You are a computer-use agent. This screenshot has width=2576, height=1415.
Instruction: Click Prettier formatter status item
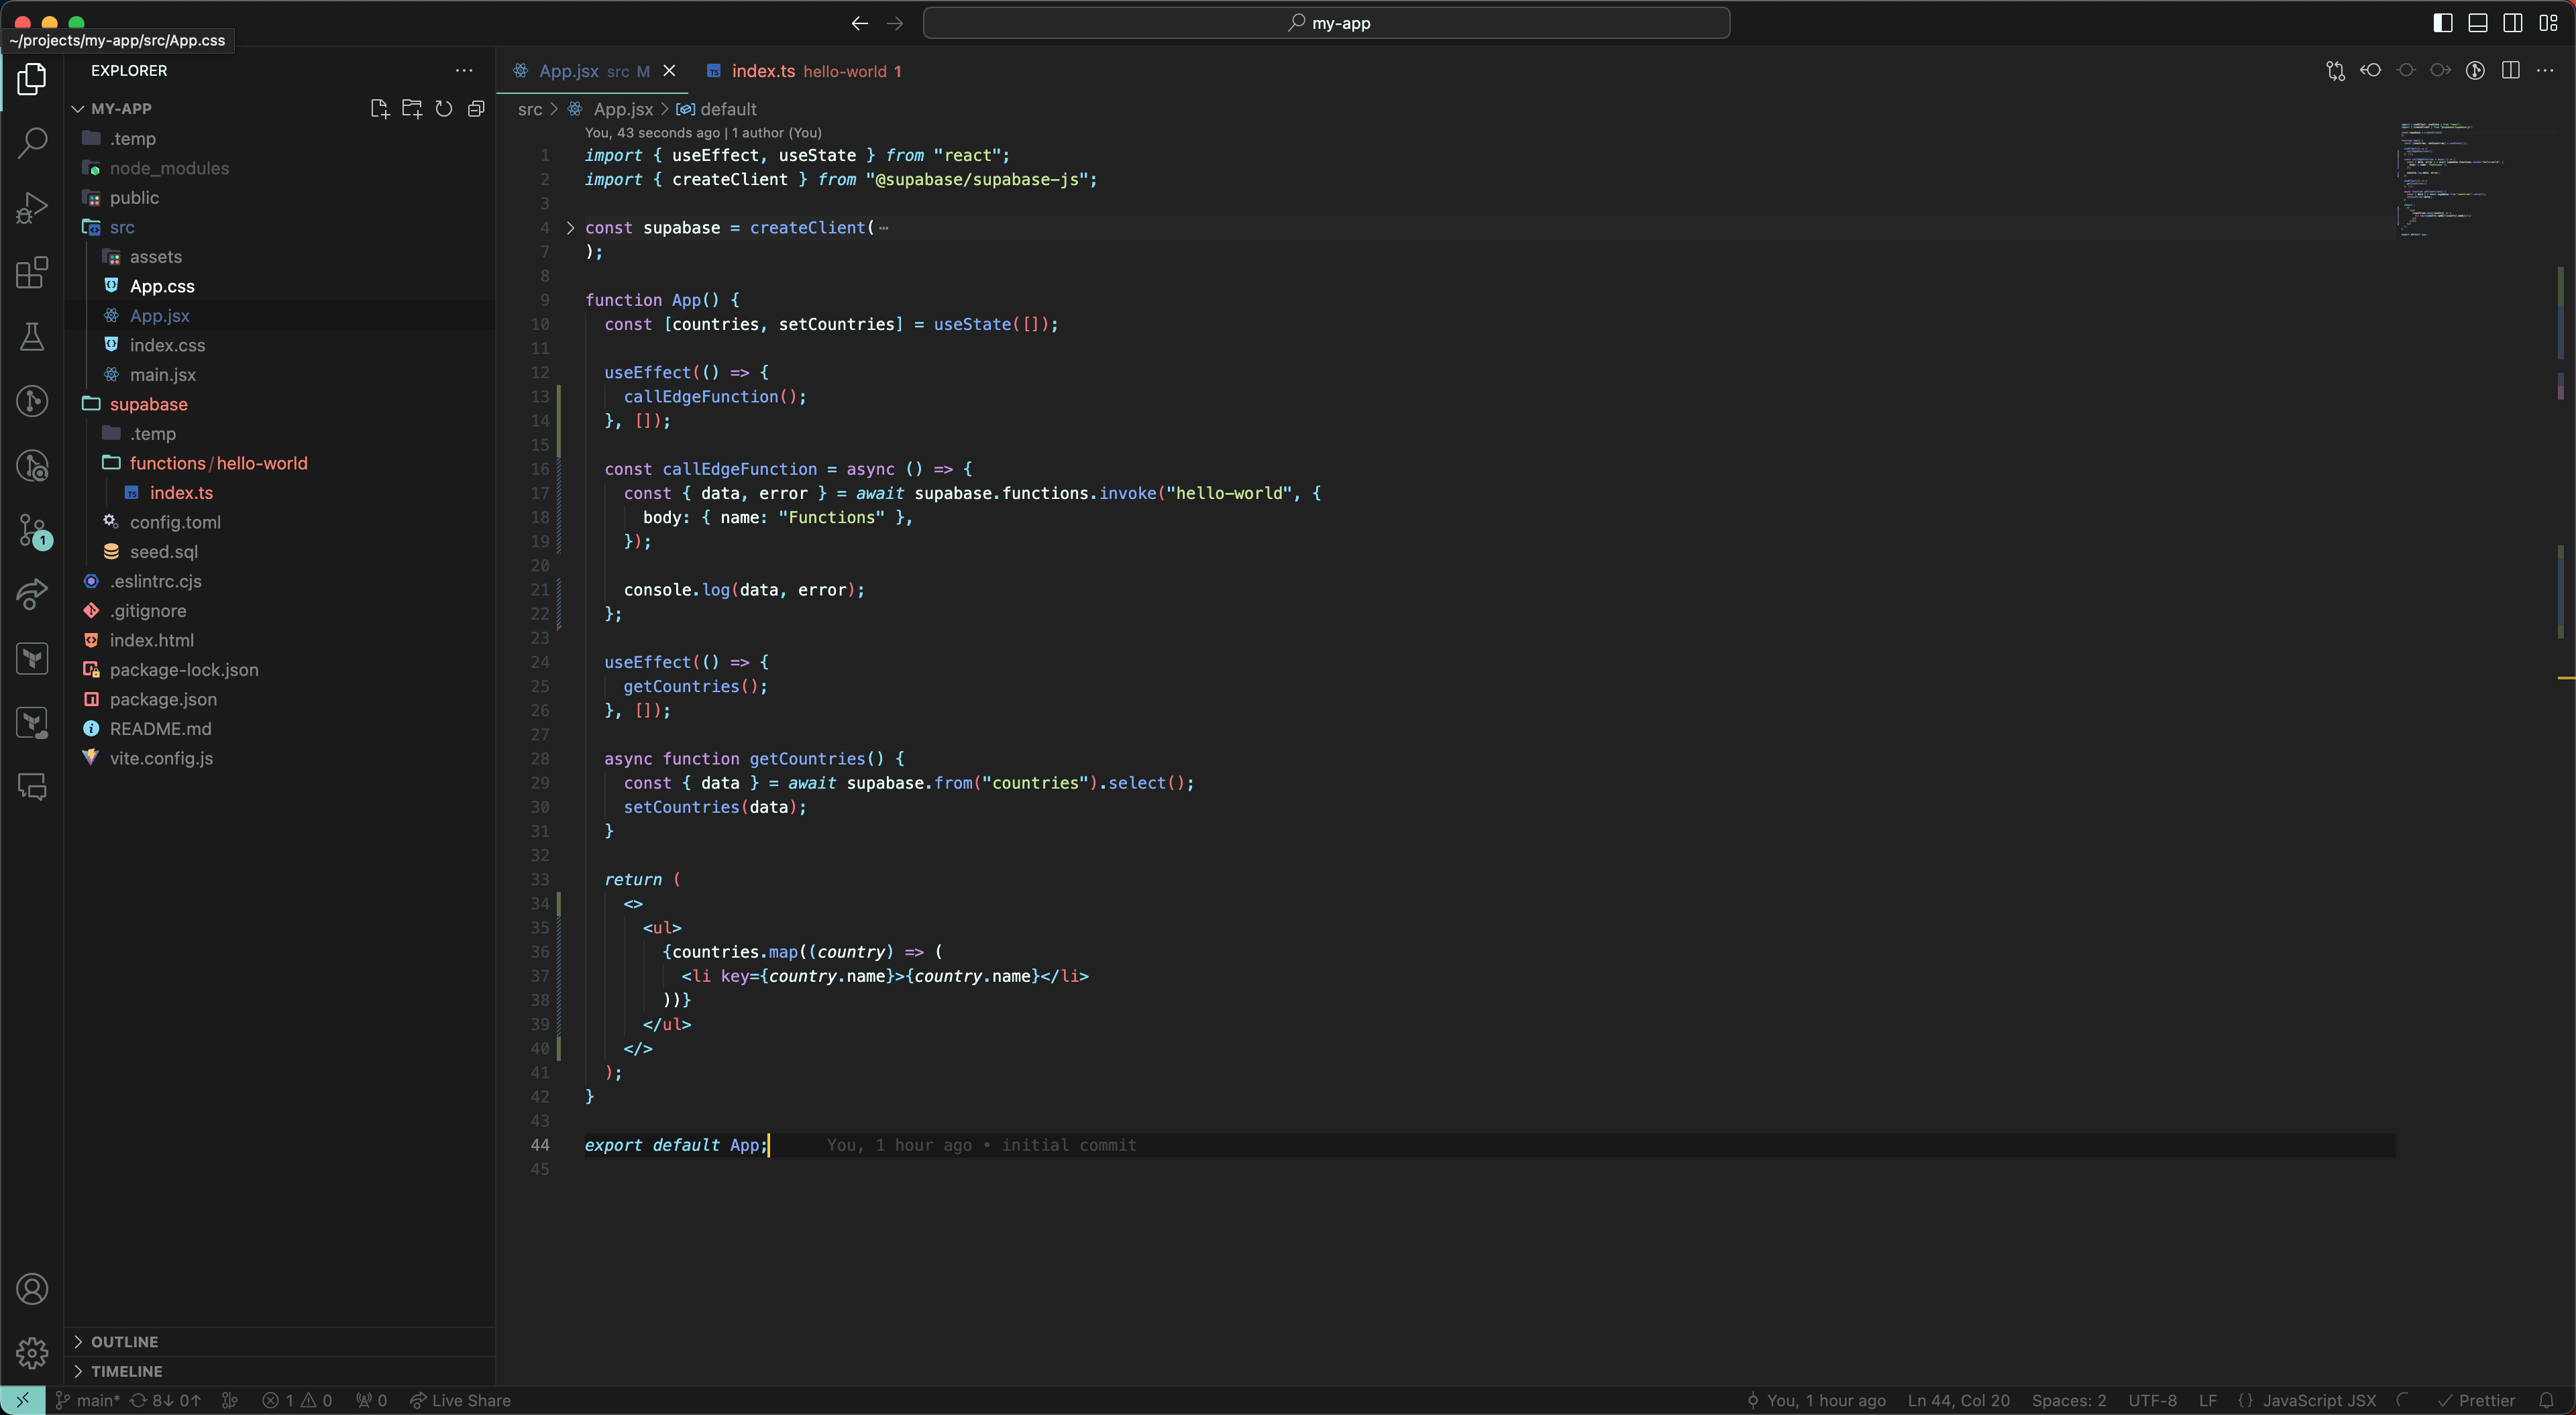click(2476, 1400)
